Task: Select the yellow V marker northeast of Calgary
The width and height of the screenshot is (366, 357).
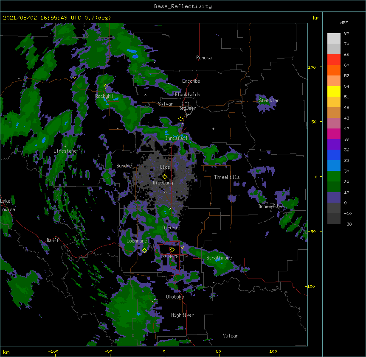Action: [182, 248]
